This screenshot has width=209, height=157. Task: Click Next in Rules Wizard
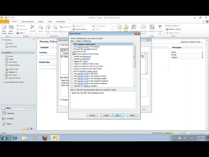(x=118, y=115)
